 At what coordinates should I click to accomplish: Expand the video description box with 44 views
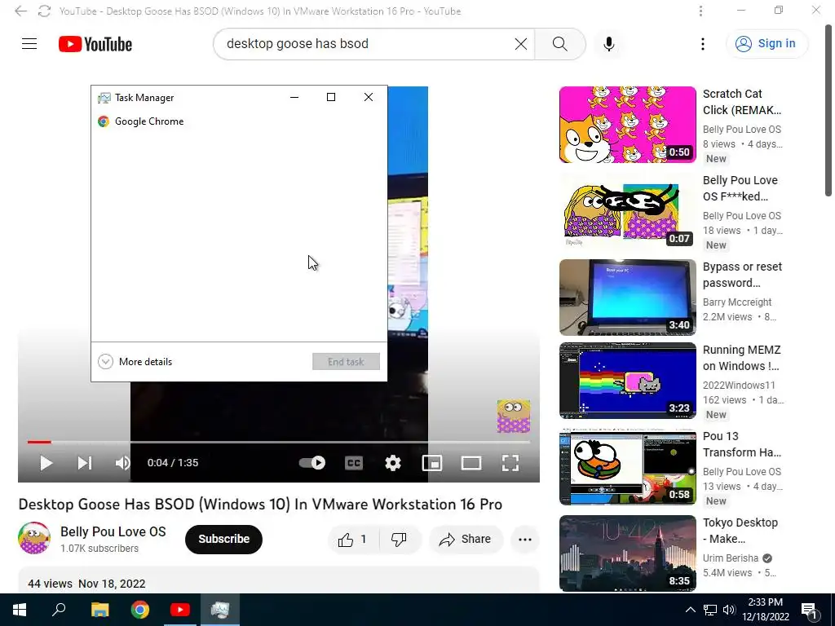279,580
